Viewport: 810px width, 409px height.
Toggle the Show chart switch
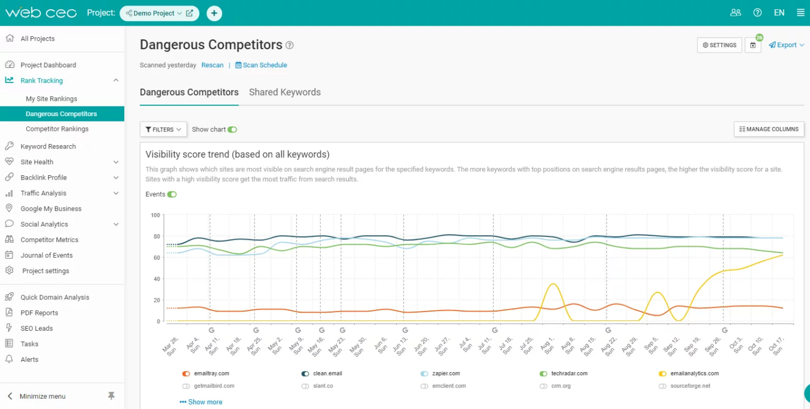(232, 129)
